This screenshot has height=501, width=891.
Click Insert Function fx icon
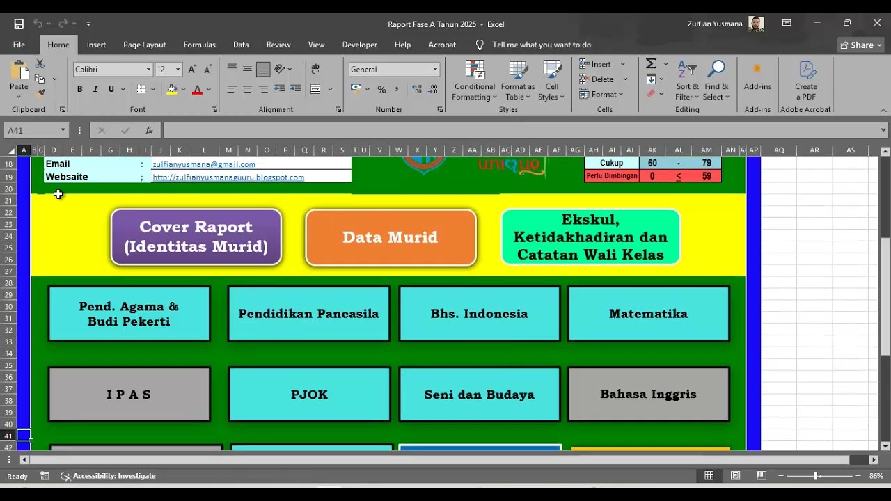point(149,130)
